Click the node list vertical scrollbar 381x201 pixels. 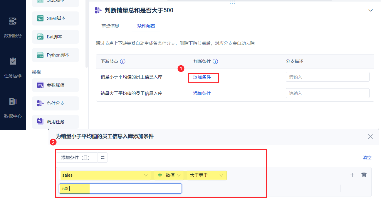87,34
